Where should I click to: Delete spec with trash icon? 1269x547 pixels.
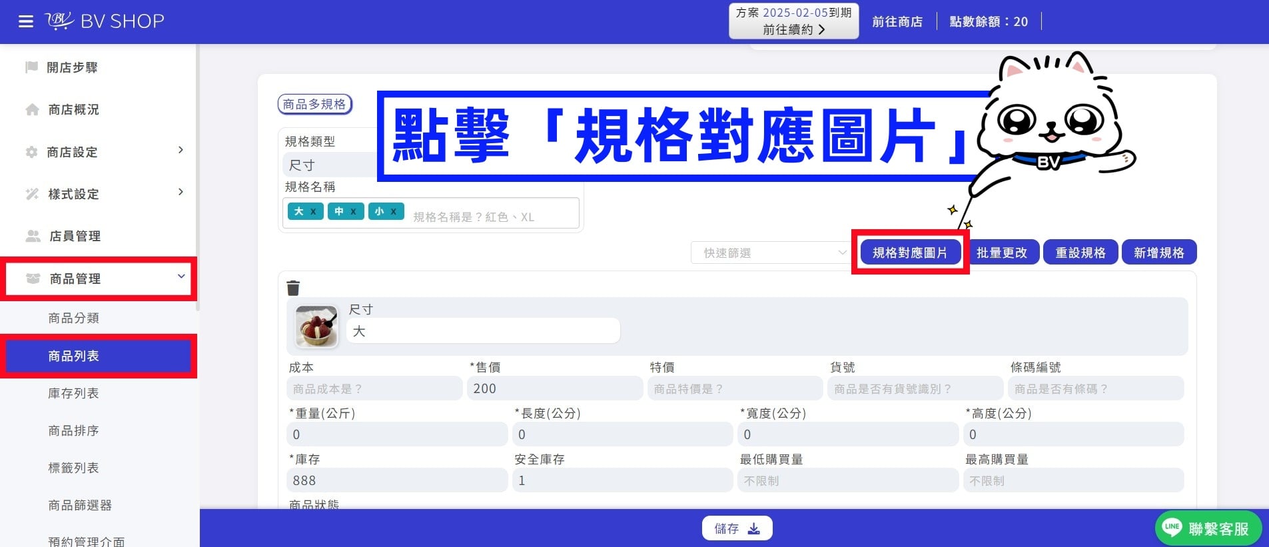click(x=293, y=288)
